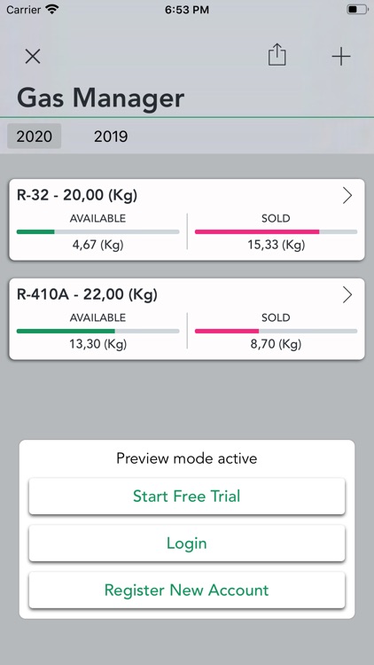374x665 pixels.
Task: Open R-32 details via chevron
Action: coord(347,196)
